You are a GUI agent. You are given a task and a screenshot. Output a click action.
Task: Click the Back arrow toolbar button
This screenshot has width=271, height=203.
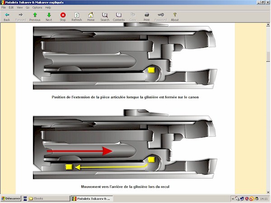pos(7,17)
